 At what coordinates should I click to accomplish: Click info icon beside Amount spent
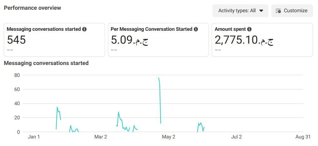pos(249,29)
